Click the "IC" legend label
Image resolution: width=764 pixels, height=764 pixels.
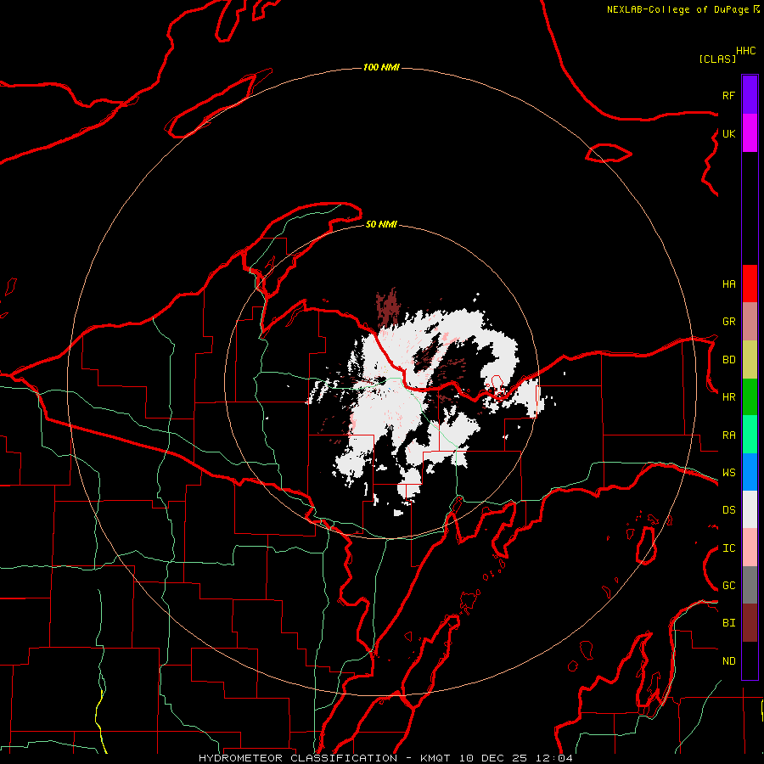click(x=728, y=548)
